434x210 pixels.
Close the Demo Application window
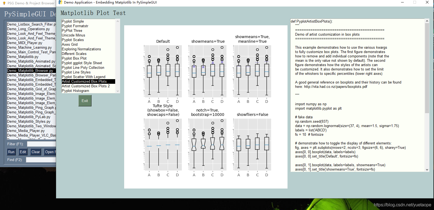click(x=427, y=2)
